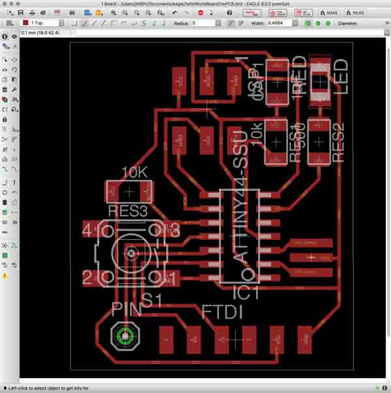Click the blue library icon in toolbar
The width and height of the screenshot is (391, 393).
tap(87, 13)
